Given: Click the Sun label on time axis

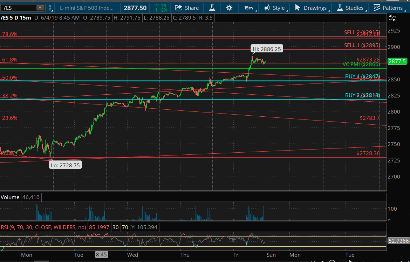Looking at the screenshot, I should click(271, 255).
